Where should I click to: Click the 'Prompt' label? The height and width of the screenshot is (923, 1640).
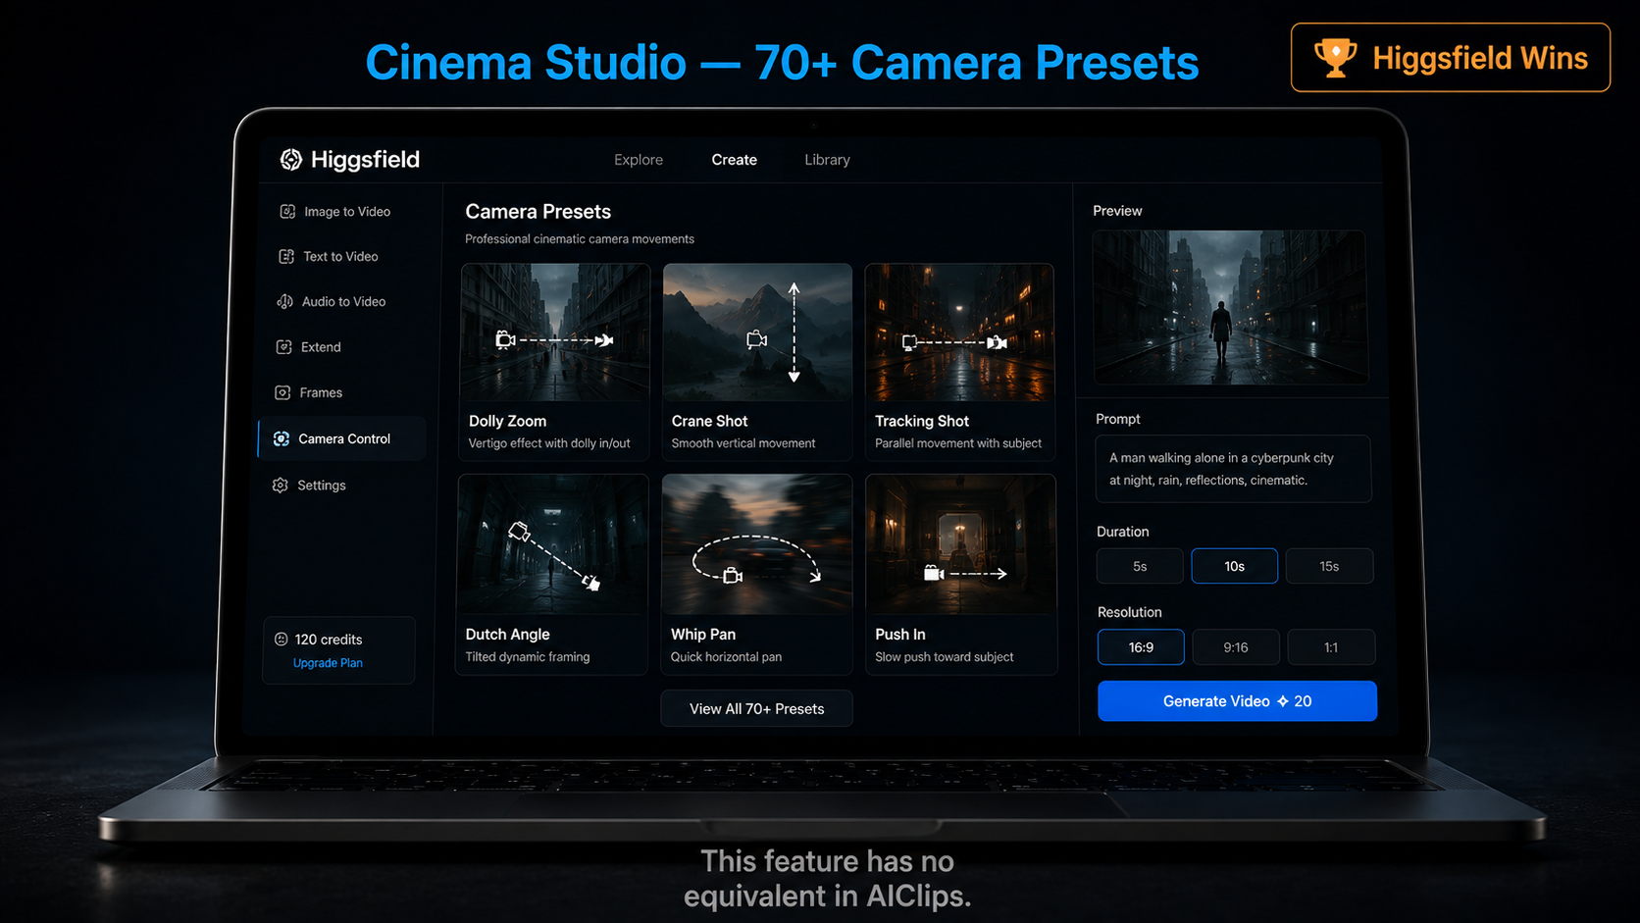pyautogui.click(x=1118, y=419)
